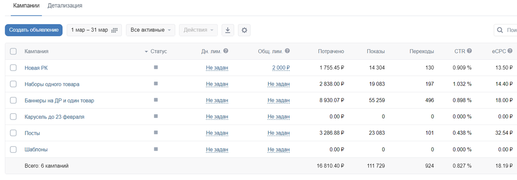Toggle the select-all campaigns checkbox
This screenshot has height=180, width=517.
click(x=13, y=52)
